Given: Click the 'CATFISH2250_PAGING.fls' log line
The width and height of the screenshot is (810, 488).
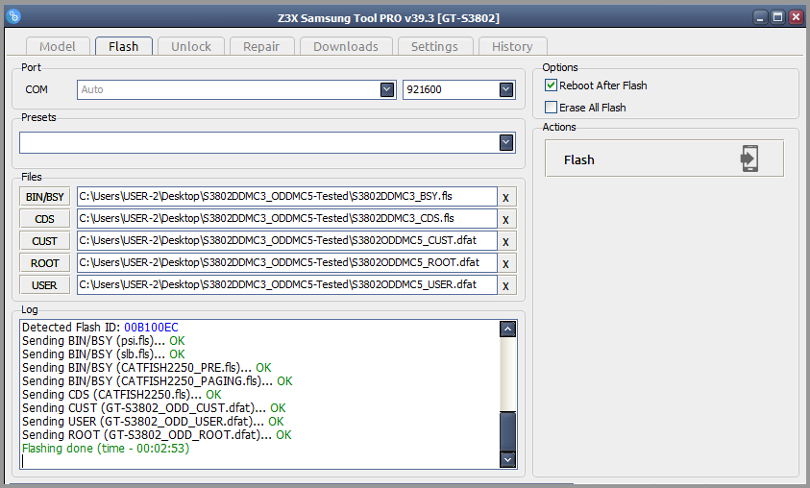Looking at the screenshot, I should [x=157, y=381].
